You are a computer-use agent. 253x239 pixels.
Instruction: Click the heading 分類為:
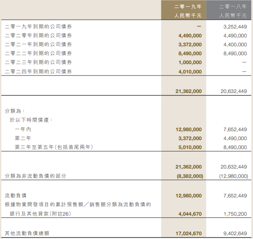15,111
